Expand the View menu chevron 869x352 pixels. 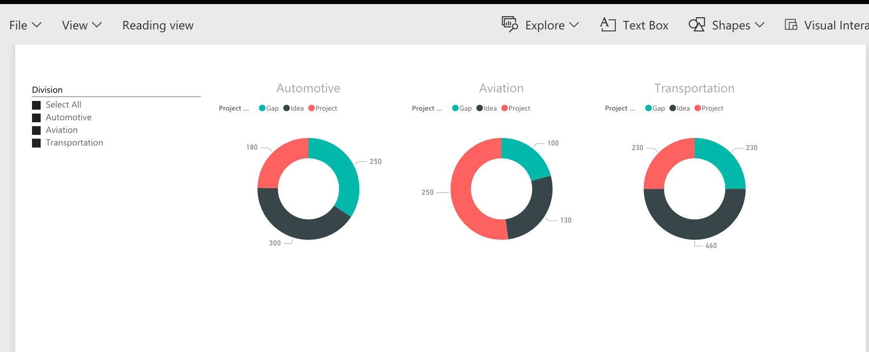(97, 25)
